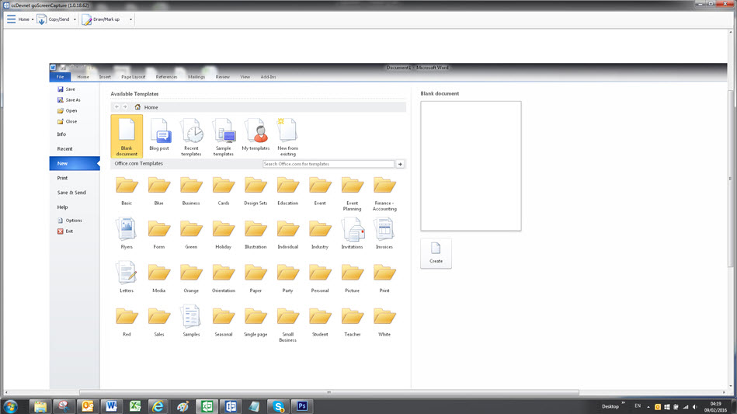Open Sample templates
The height and width of the screenshot is (414, 737).
pos(224,136)
